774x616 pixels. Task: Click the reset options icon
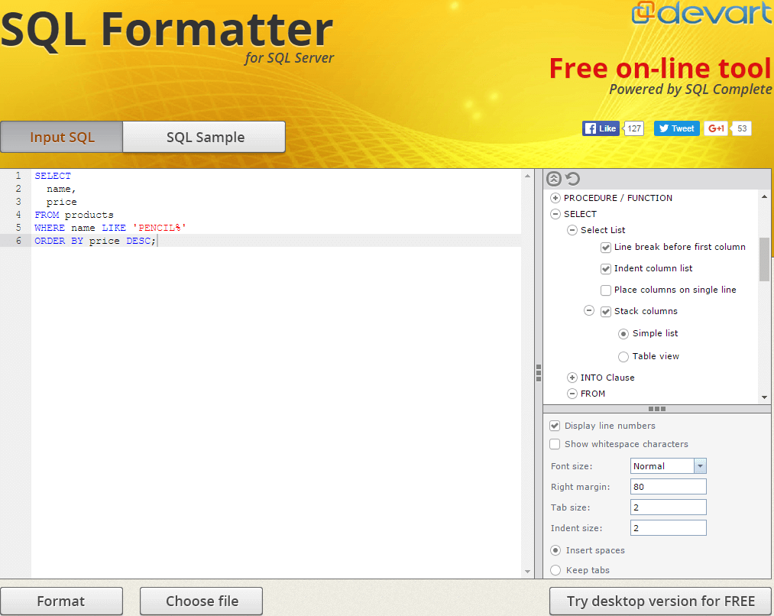(573, 179)
